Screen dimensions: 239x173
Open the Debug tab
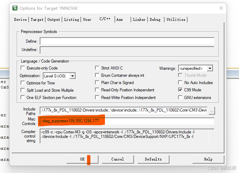click(x=155, y=20)
